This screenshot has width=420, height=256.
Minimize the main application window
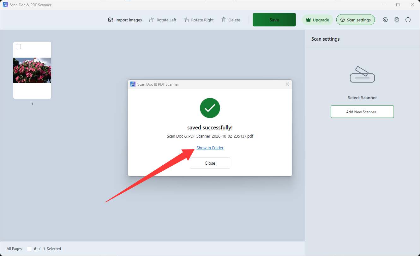(384, 5)
